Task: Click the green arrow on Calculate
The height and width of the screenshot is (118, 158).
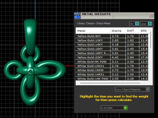Action: pyautogui.click(x=125, y=108)
